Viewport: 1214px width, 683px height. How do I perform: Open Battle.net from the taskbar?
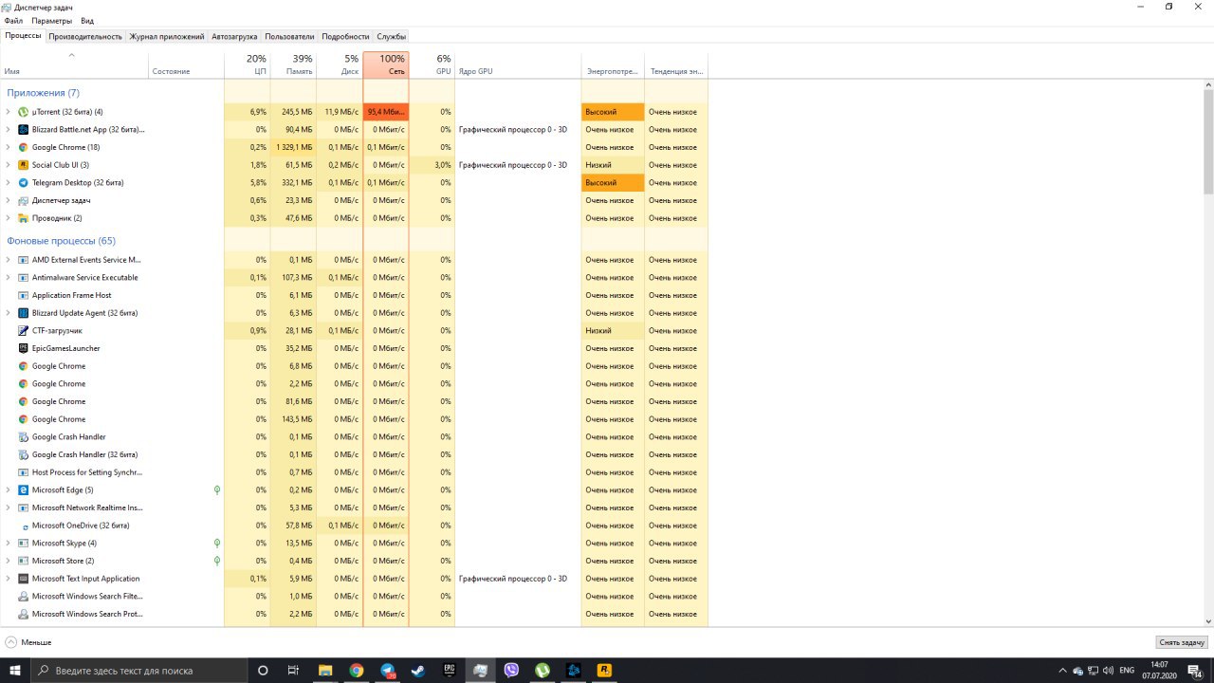[574, 670]
